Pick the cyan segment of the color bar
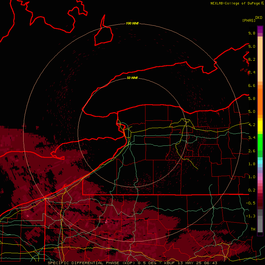Viewport: 265px width, 265px height. point(260,162)
